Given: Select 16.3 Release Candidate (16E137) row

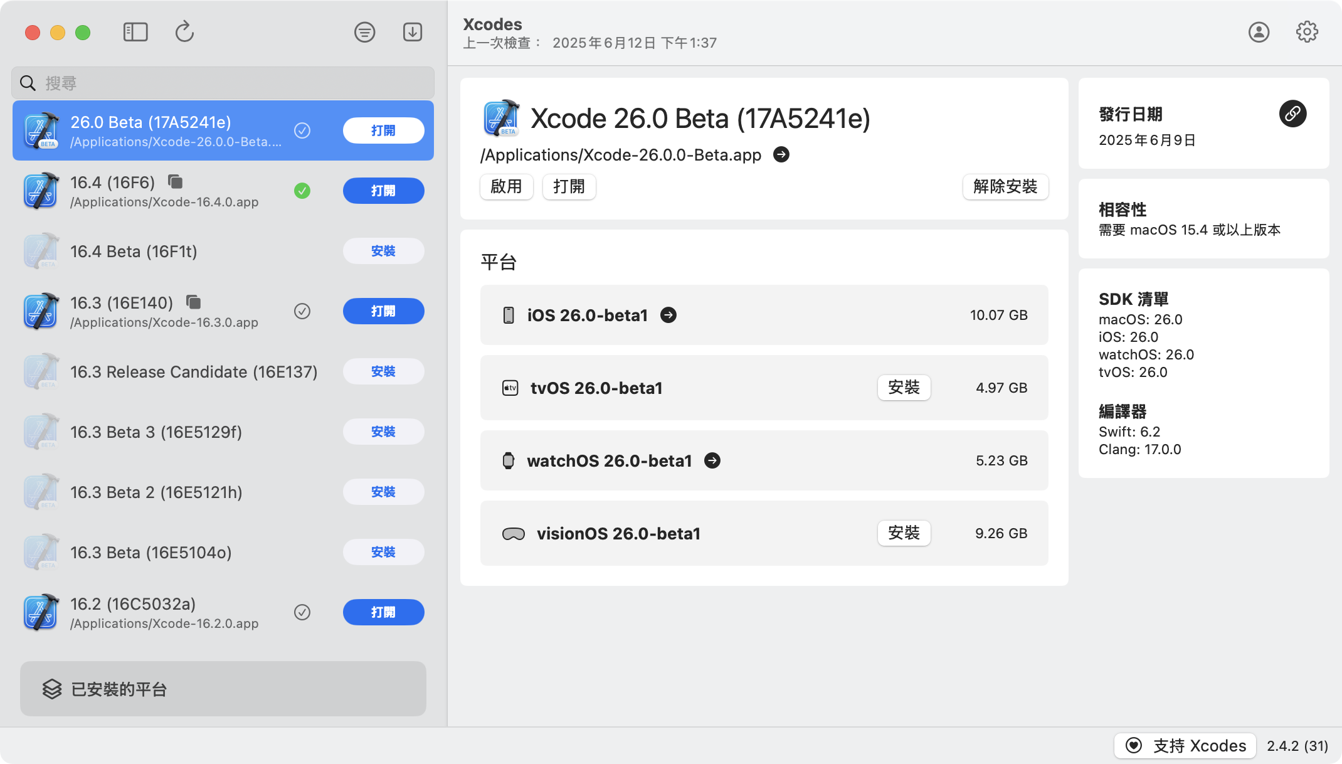Looking at the screenshot, I should click(223, 371).
